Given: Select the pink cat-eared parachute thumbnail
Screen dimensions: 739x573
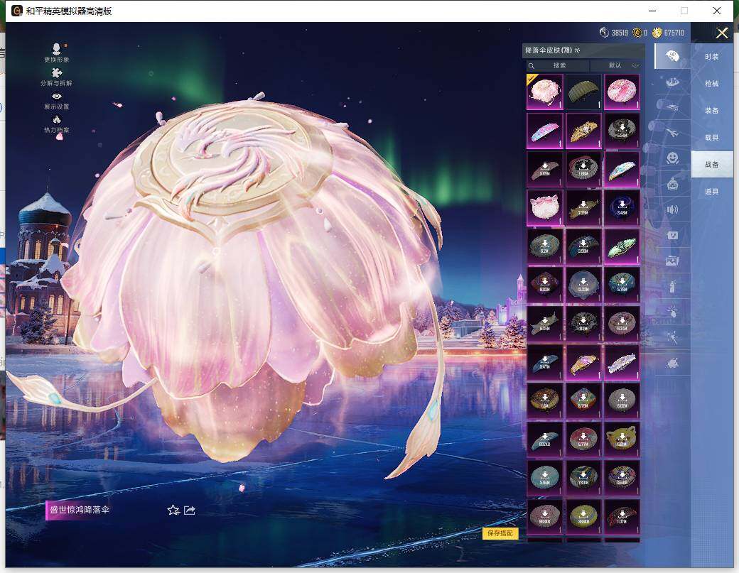Looking at the screenshot, I should click(x=545, y=207).
